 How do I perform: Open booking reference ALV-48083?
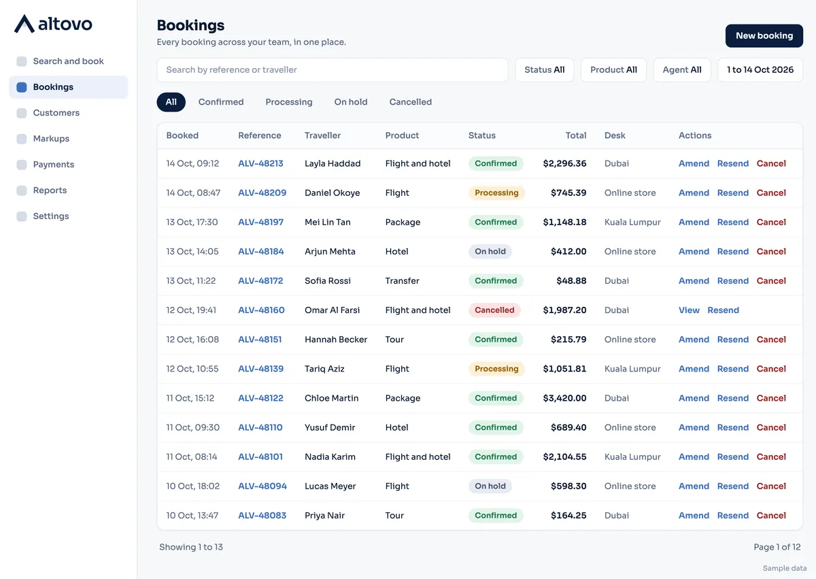262,515
